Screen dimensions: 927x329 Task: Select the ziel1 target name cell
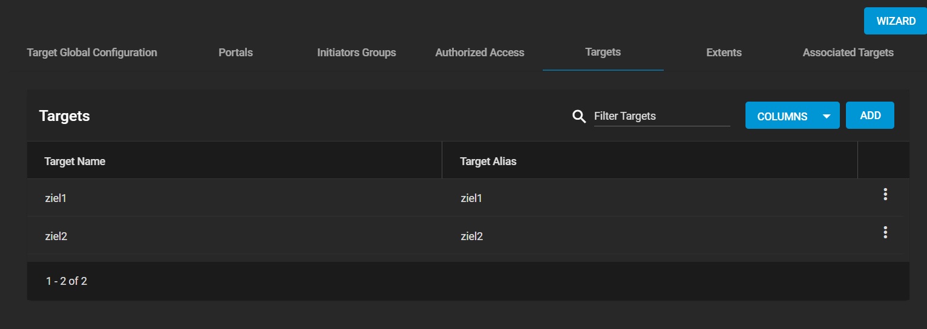point(56,198)
